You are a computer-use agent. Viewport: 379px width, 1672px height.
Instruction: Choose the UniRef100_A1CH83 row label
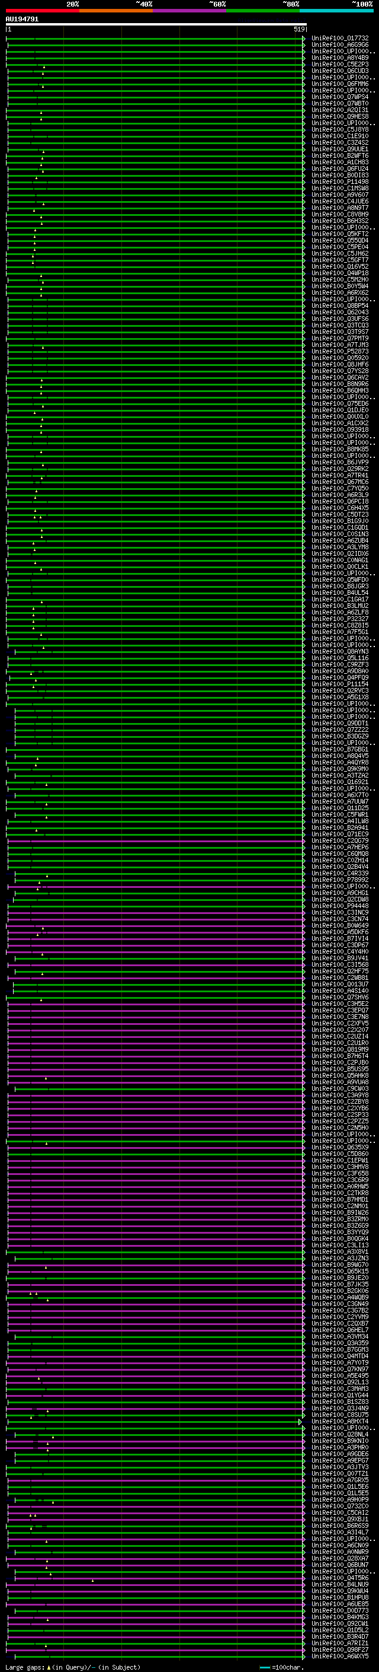click(339, 163)
